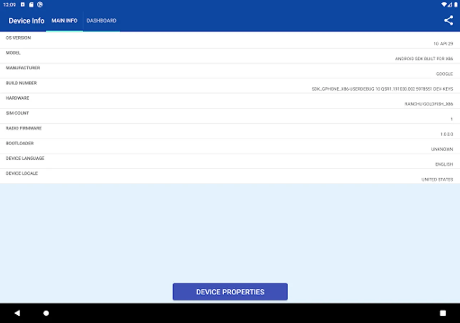The image size is (460, 323).
Task: Select the RADIO FIRMWARE label
Action: point(24,128)
